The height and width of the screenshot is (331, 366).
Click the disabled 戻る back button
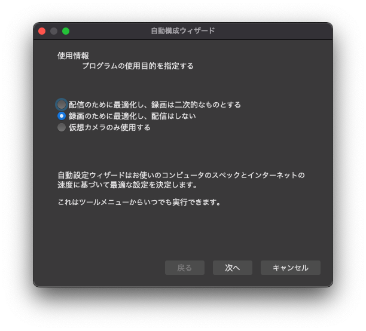(185, 268)
